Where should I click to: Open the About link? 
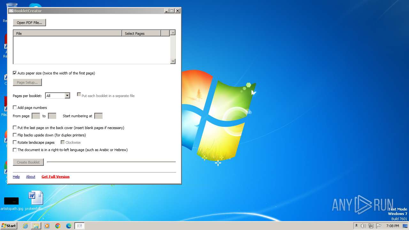point(31,177)
